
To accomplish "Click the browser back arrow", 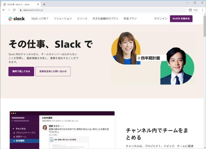I will (x=4, y=10).
